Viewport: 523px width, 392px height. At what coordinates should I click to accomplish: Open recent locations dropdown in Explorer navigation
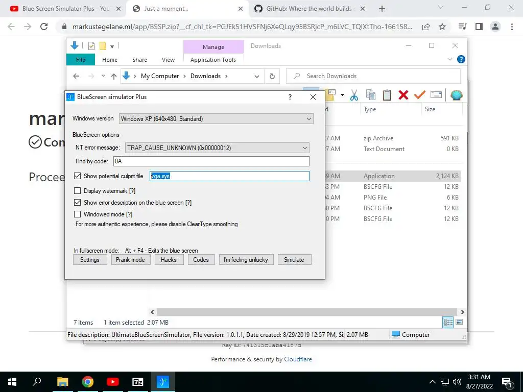click(103, 76)
